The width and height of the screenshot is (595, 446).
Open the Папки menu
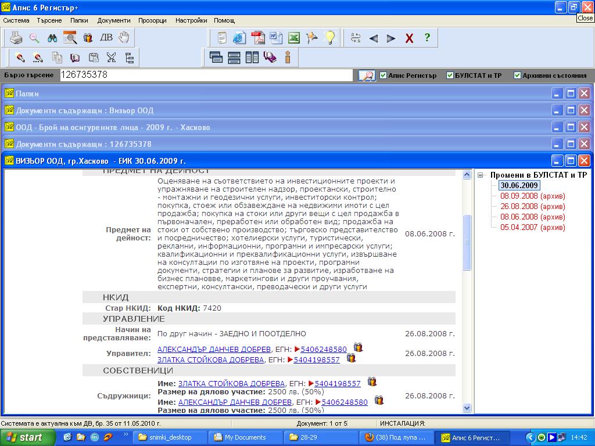[79, 20]
